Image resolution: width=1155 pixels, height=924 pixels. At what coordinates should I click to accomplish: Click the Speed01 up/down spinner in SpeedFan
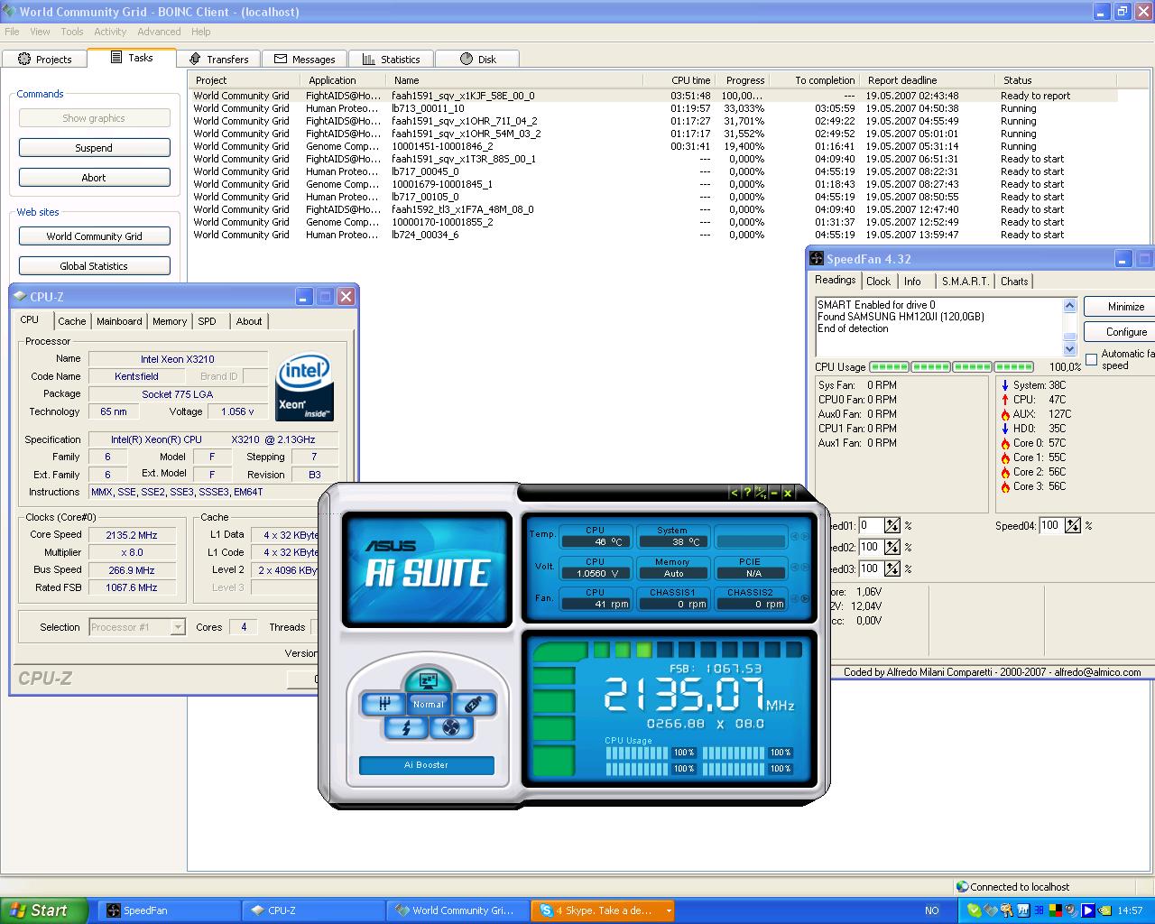[892, 525]
